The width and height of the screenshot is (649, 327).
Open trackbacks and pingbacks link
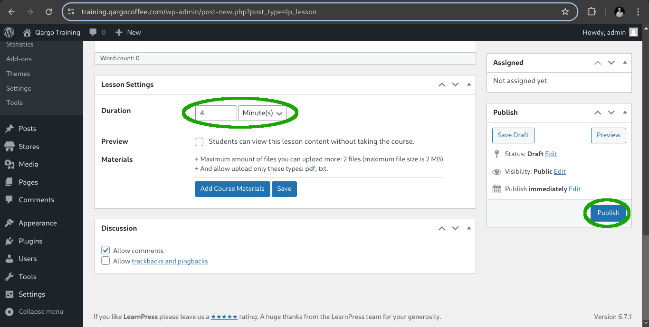[x=170, y=261]
